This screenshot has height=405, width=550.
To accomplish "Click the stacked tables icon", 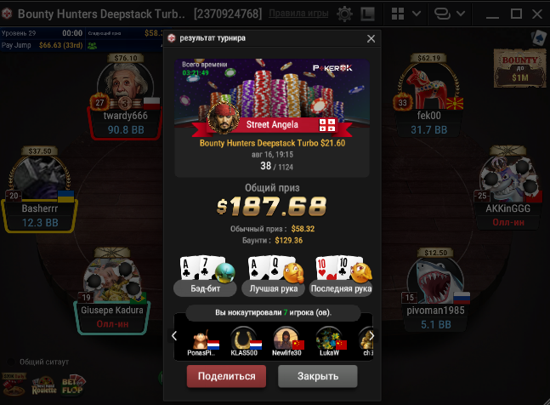I will click(442, 14).
